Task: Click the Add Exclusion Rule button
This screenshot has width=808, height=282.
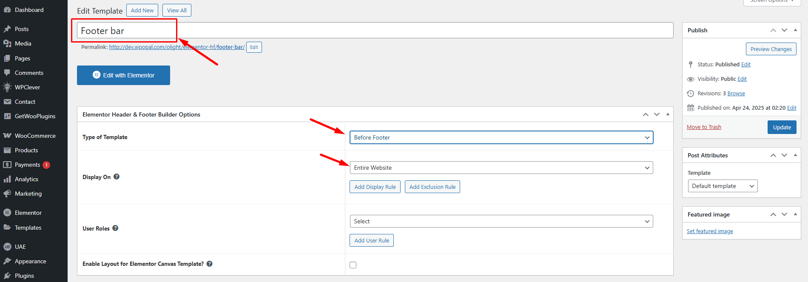Action: pyautogui.click(x=432, y=187)
